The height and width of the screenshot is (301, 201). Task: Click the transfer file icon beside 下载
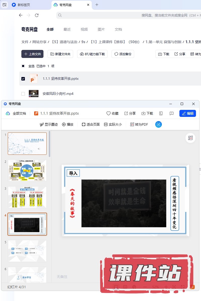tap(161, 113)
